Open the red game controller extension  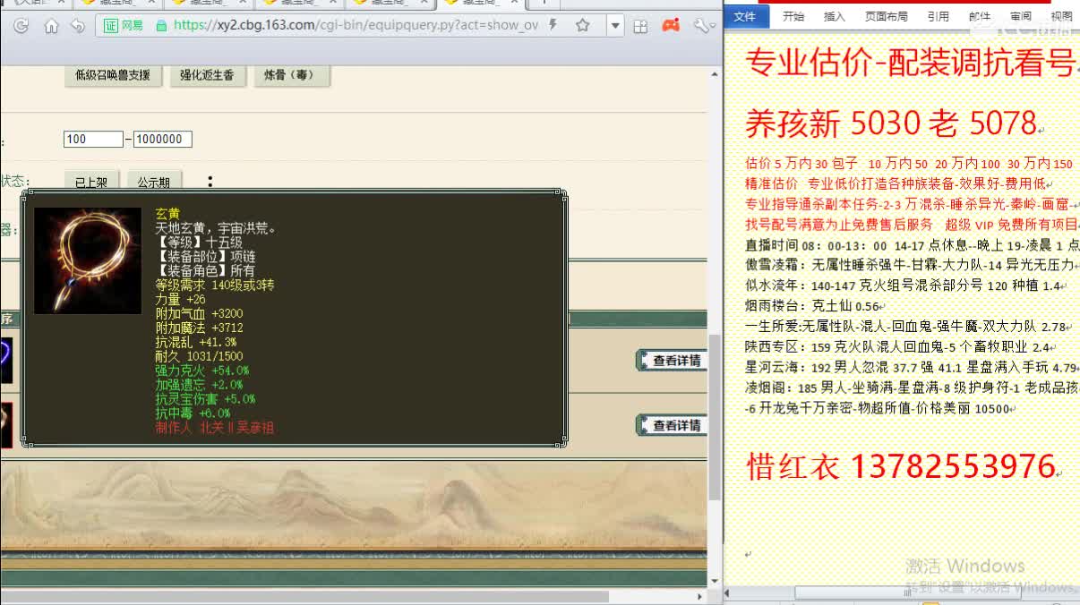click(x=670, y=25)
